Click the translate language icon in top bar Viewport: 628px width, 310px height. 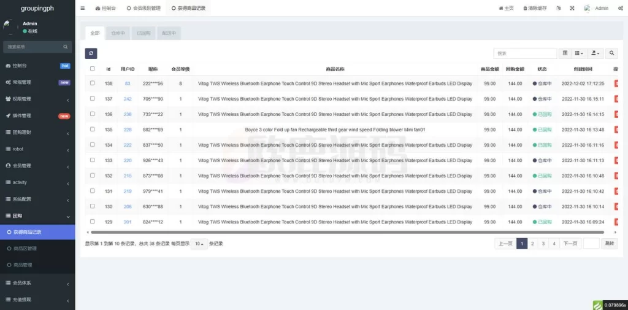tap(558, 8)
